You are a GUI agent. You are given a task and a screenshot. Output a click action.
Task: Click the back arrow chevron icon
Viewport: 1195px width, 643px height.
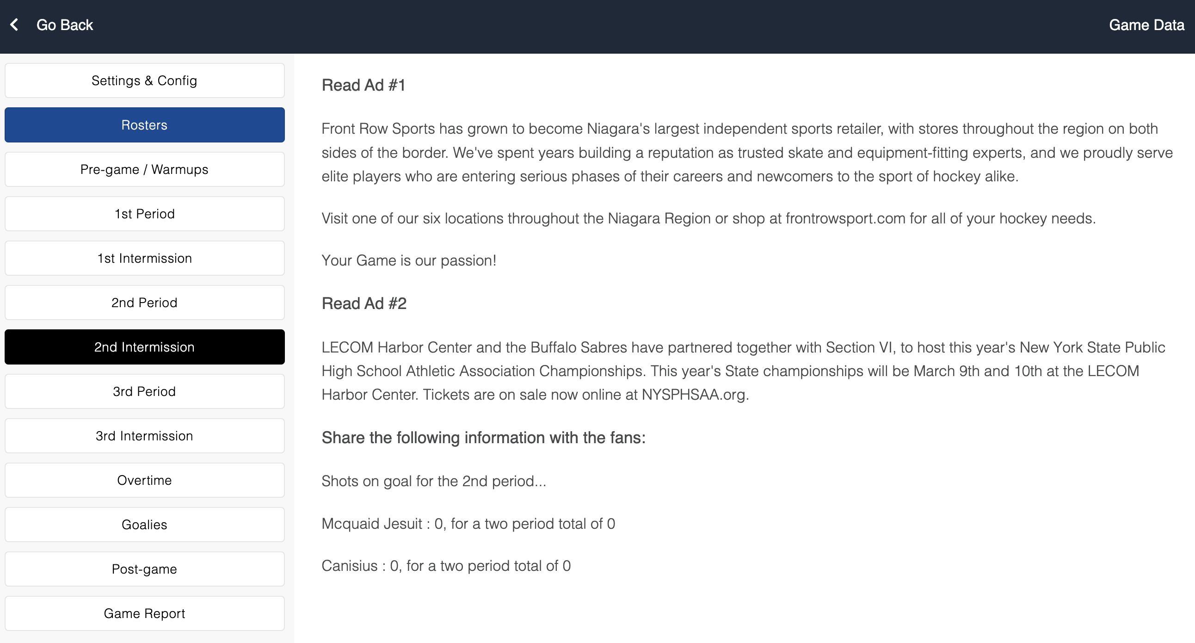point(15,25)
